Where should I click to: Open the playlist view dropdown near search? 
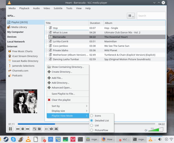point(131,16)
